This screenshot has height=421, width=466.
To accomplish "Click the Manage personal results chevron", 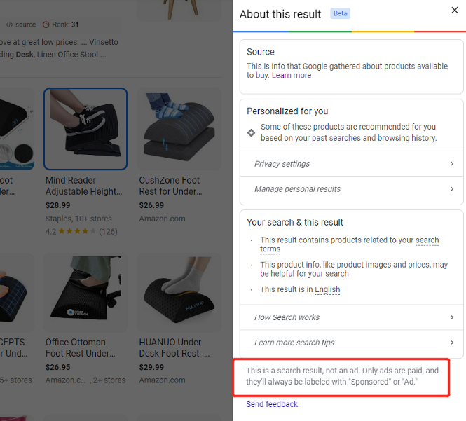I will click(452, 189).
